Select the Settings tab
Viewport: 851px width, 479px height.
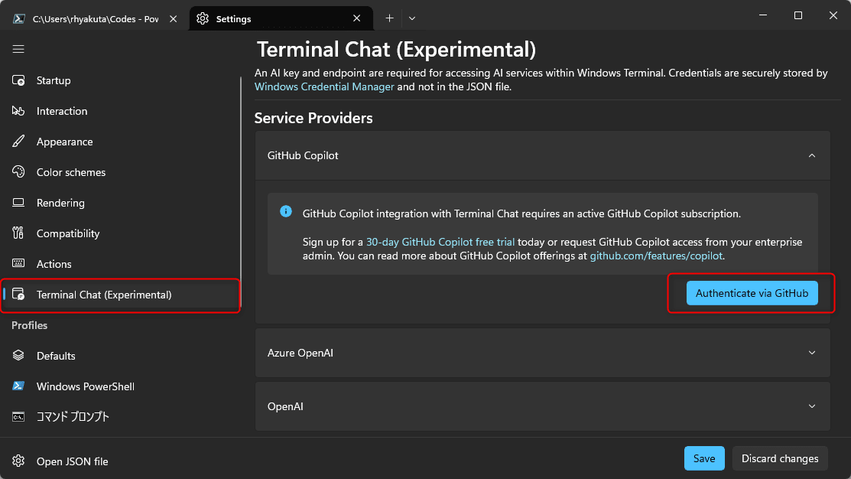(280, 19)
